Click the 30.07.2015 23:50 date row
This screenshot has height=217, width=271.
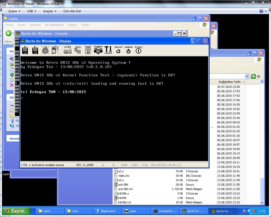[x=228, y=87]
